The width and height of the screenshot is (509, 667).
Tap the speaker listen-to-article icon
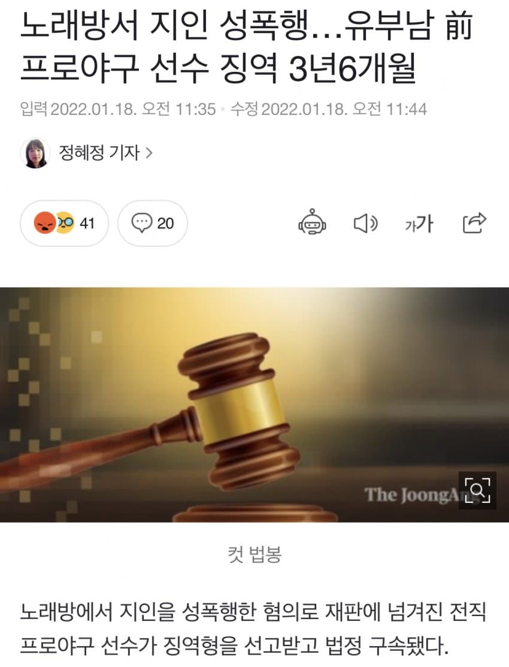tap(365, 224)
